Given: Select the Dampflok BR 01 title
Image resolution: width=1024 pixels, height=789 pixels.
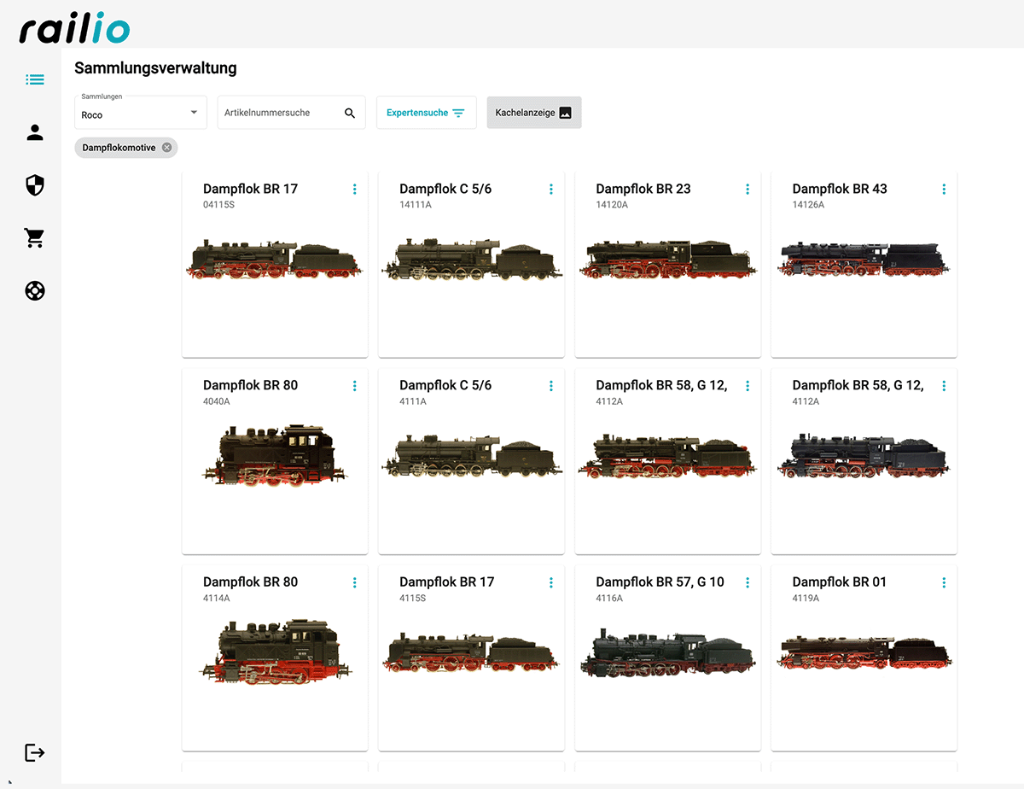Looking at the screenshot, I should [x=839, y=582].
